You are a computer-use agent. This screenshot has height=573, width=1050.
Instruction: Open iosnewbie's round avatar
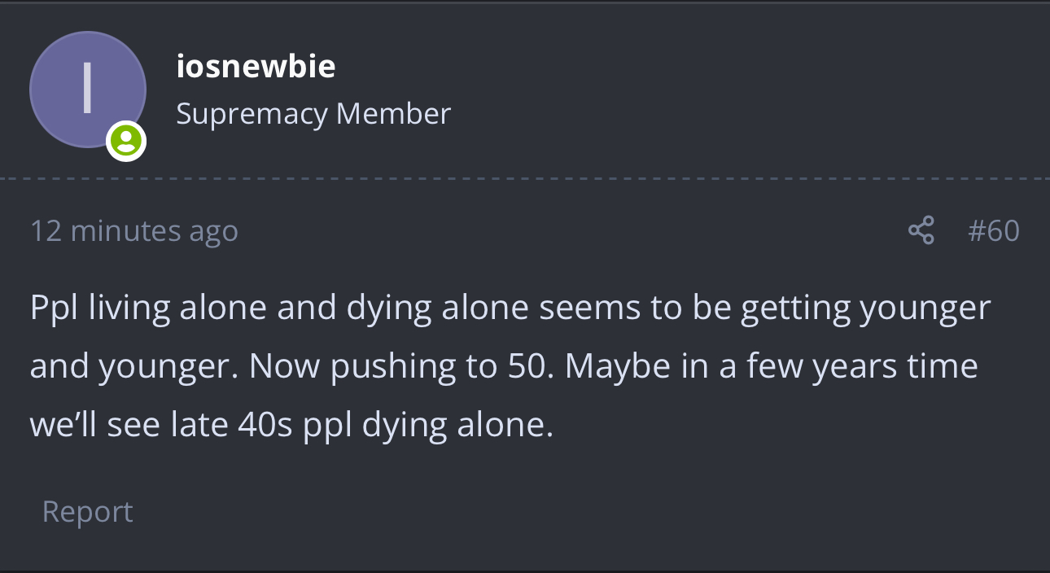pos(87,90)
